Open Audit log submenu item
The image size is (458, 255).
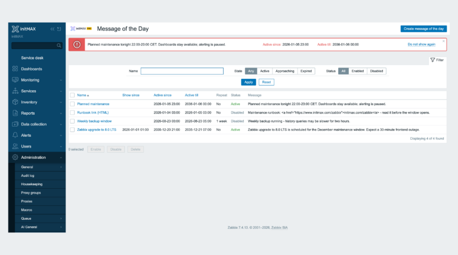click(x=27, y=176)
